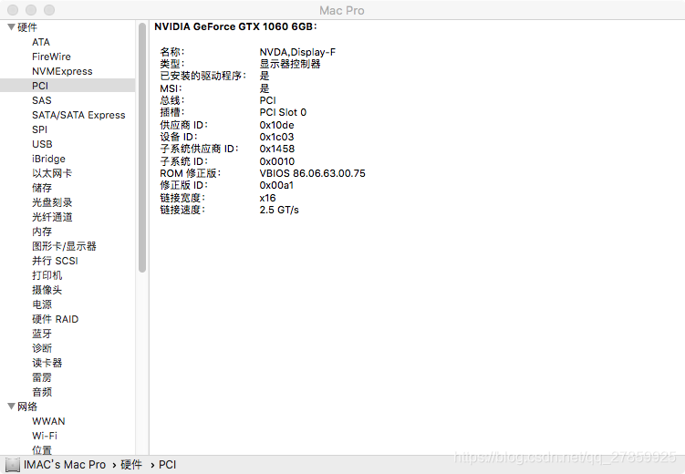Open 内存 memory entry
Screen dimensions: 685x474
[x=42, y=232]
